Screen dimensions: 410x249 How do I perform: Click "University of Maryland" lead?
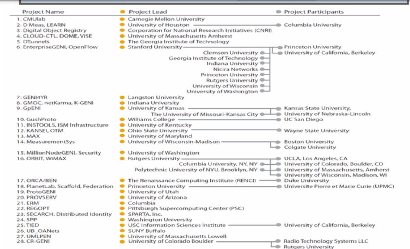160,136
